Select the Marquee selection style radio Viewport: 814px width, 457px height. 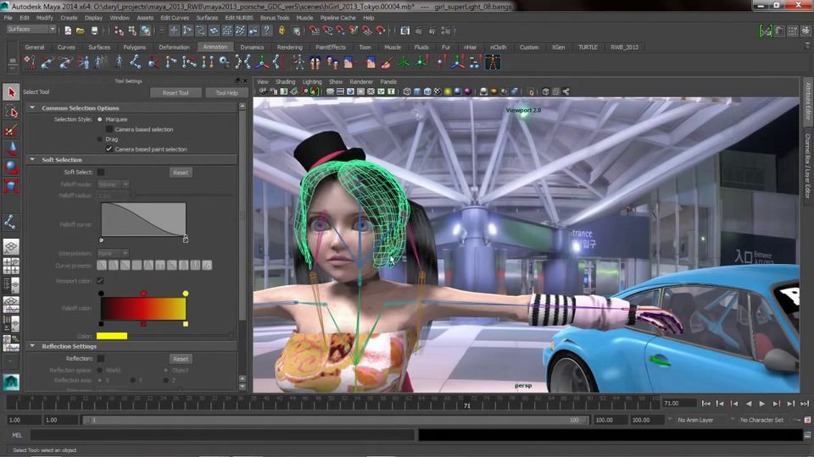coord(100,119)
